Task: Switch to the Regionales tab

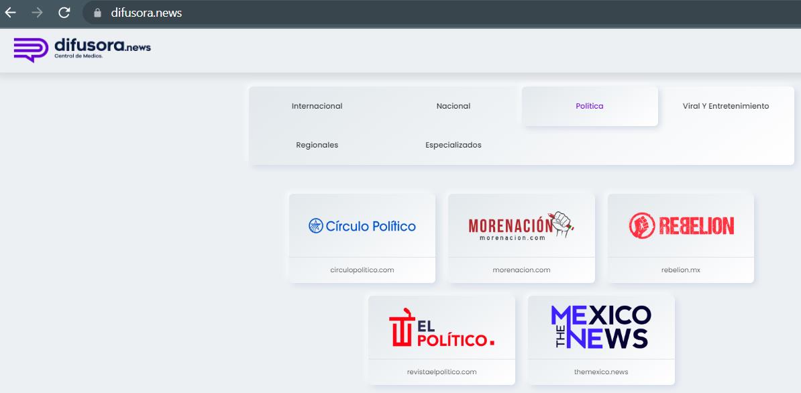Action: pos(317,145)
